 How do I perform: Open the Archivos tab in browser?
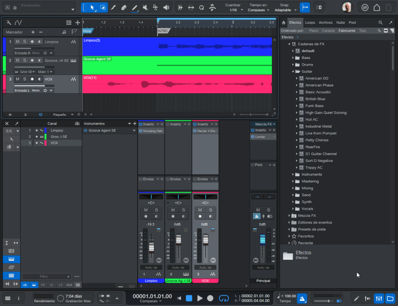tap(326, 22)
